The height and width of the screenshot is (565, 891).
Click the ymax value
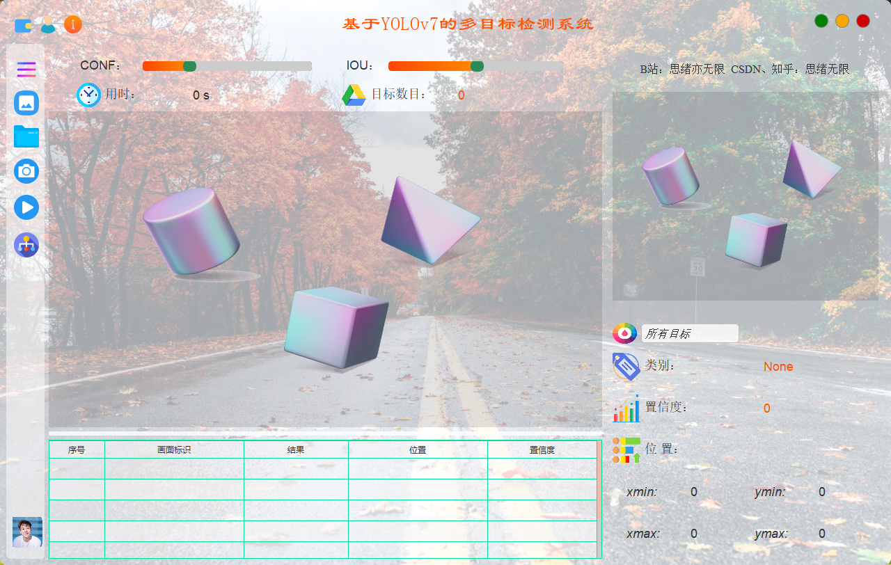(822, 534)
